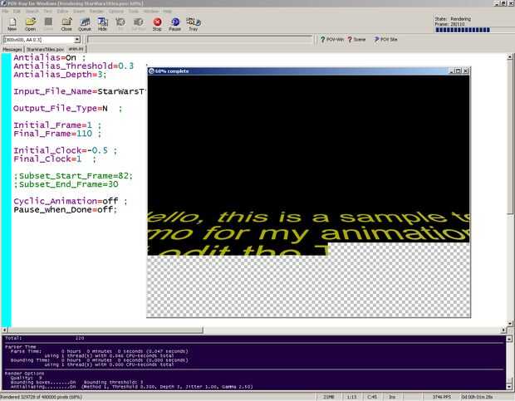The image size is (515, 401).
Task: Click the Output_File_Type=N line
Action: (67, 108)
